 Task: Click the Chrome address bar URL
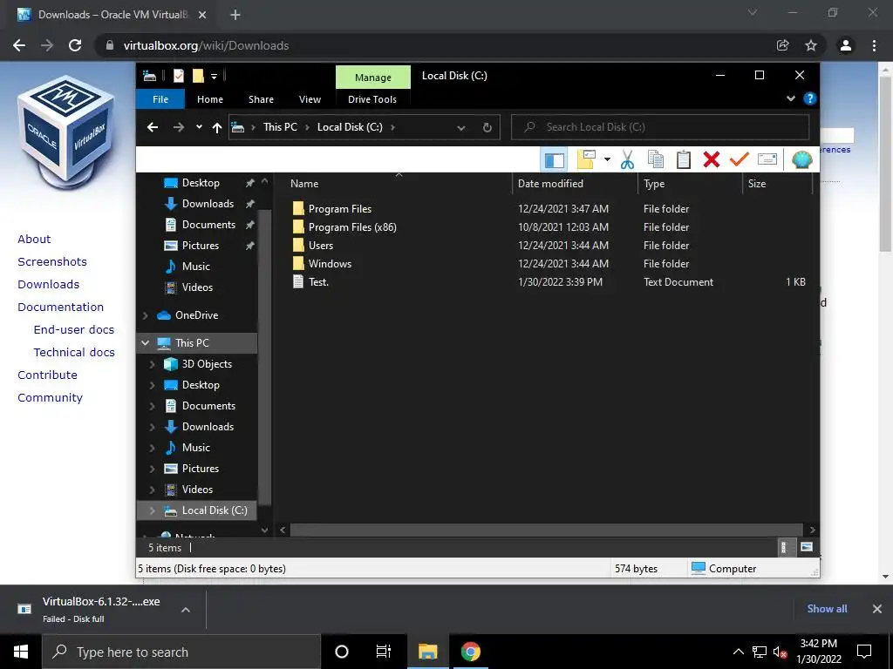pyautogui.click(x=206, y=45)
